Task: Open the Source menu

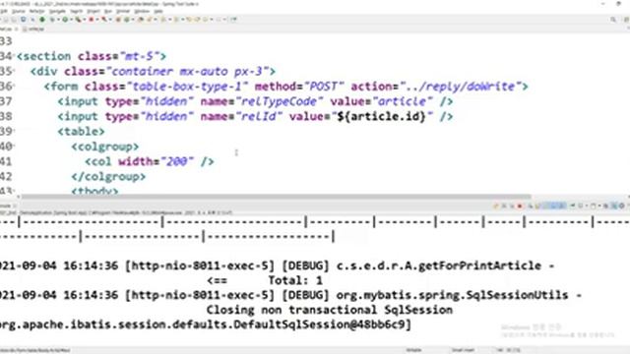Action: click(19, 11)
